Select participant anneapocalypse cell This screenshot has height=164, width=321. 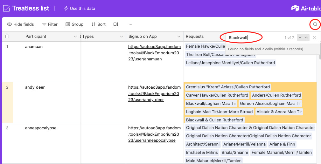[46, 143]
